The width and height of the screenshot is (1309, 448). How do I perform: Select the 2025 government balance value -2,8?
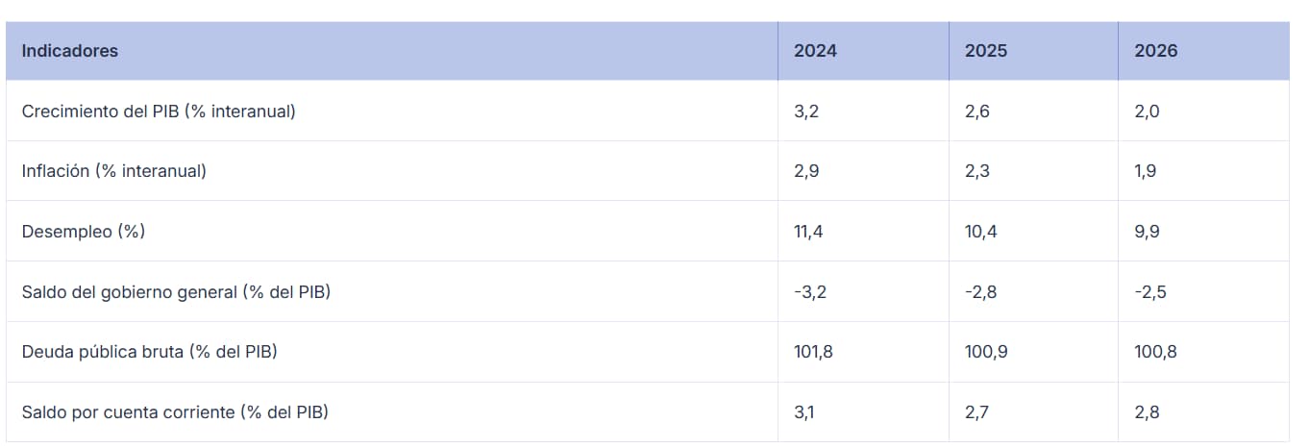981,292
